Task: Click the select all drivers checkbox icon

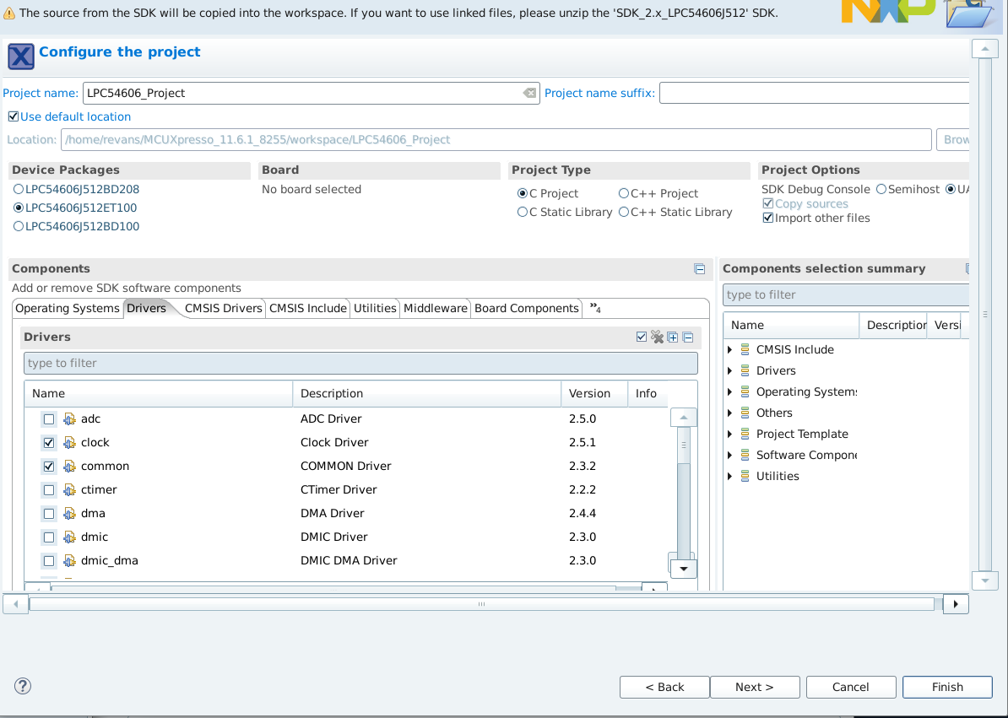Action: 642,337
